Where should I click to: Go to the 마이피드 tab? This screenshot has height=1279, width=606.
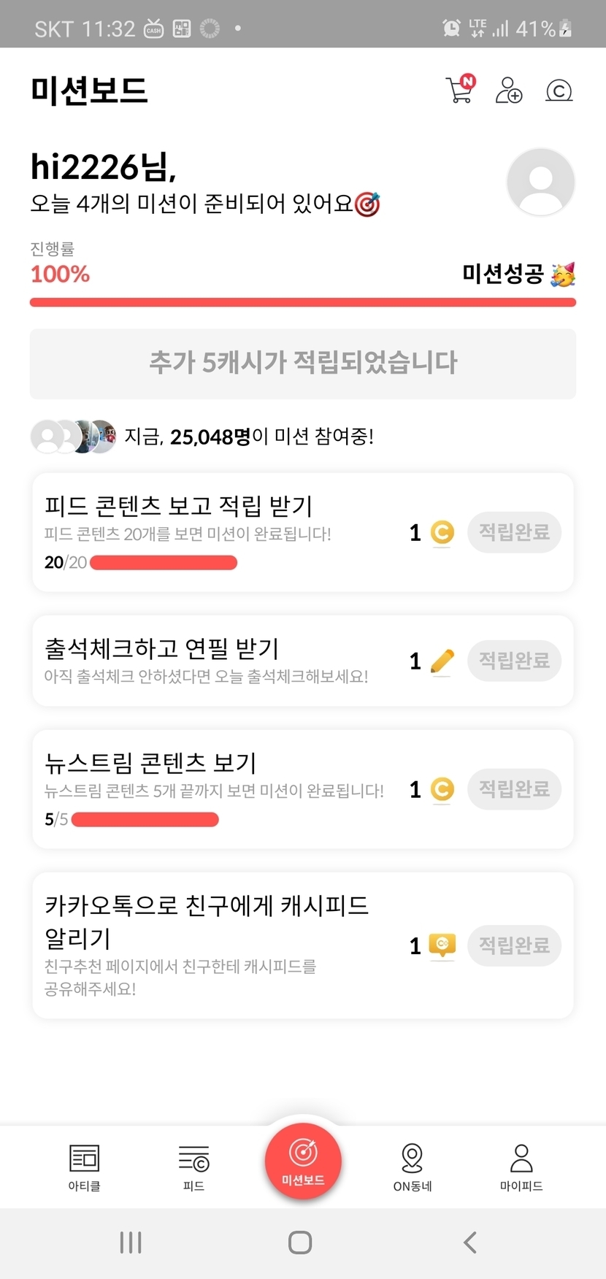(521, 1166)
